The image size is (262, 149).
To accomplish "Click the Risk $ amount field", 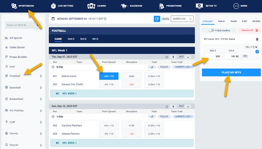I will [213, 56].
